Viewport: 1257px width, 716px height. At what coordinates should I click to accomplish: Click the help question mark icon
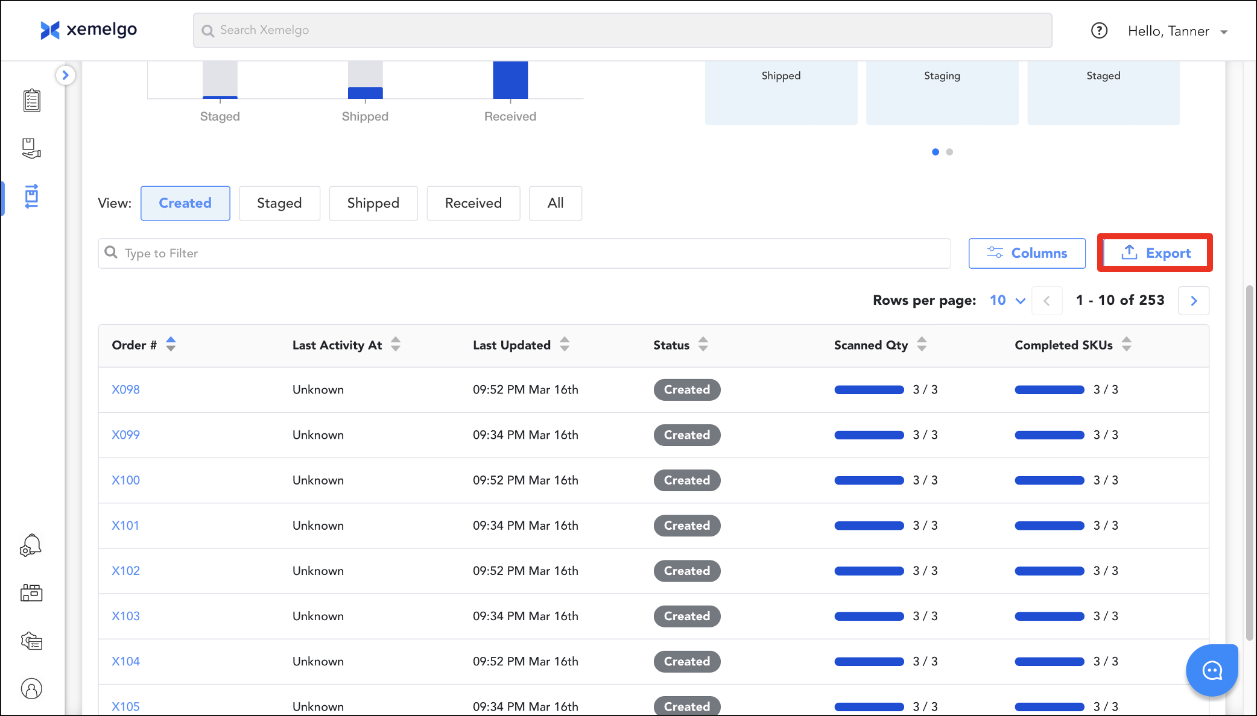[x=1099, y=31]
